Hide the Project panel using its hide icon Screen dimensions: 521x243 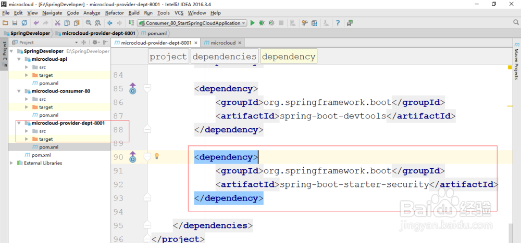105,43
